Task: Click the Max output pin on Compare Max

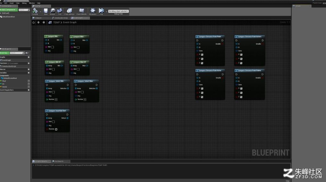Action: 87,40
